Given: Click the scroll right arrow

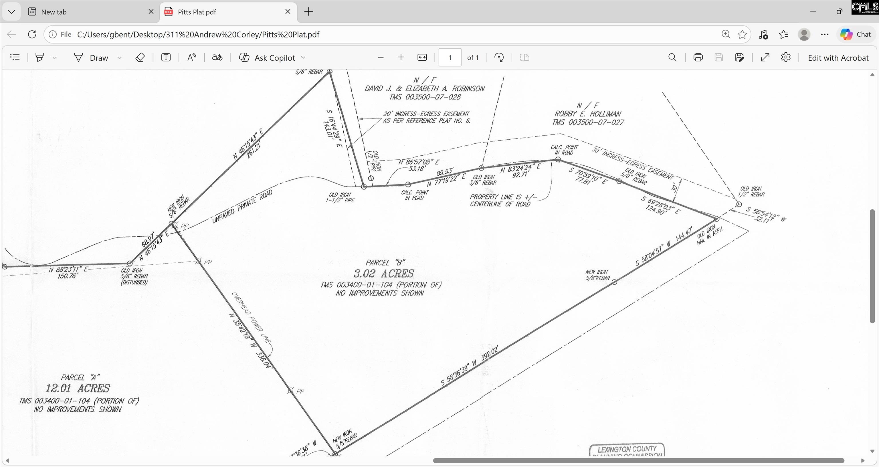Looking at the screenshot, I should click(x=863, y=460).
